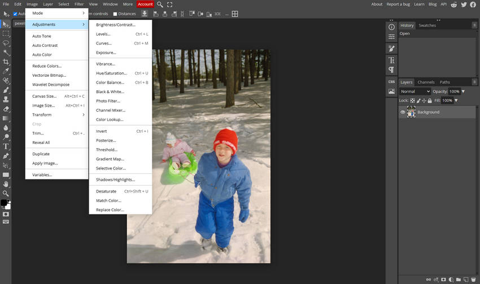
Task: Click the background white color swatch
Action: coord(8,207)
